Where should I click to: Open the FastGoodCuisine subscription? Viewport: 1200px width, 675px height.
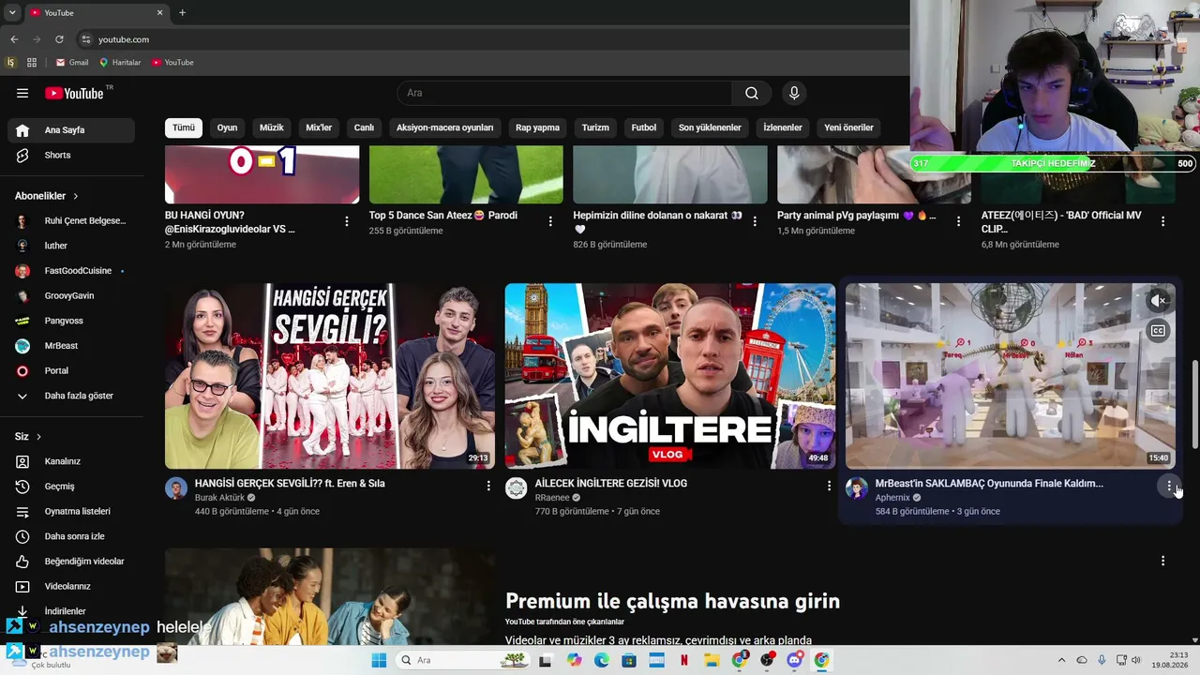[x=71, y=271]
